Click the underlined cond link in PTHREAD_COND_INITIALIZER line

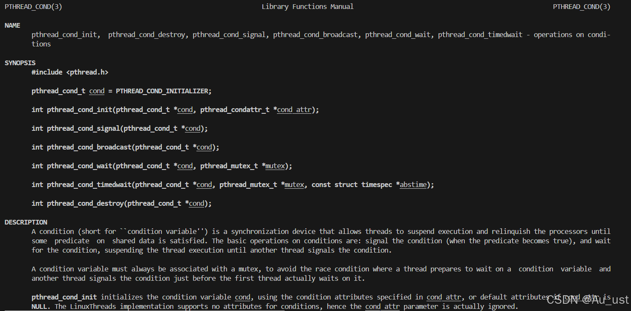tap(97, 91)
